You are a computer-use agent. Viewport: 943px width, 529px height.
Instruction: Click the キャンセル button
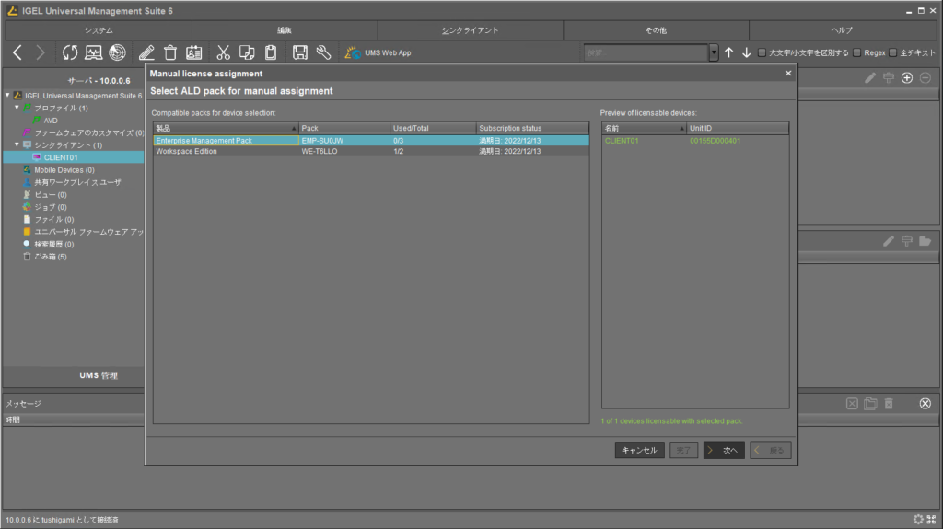pos(639,450)
